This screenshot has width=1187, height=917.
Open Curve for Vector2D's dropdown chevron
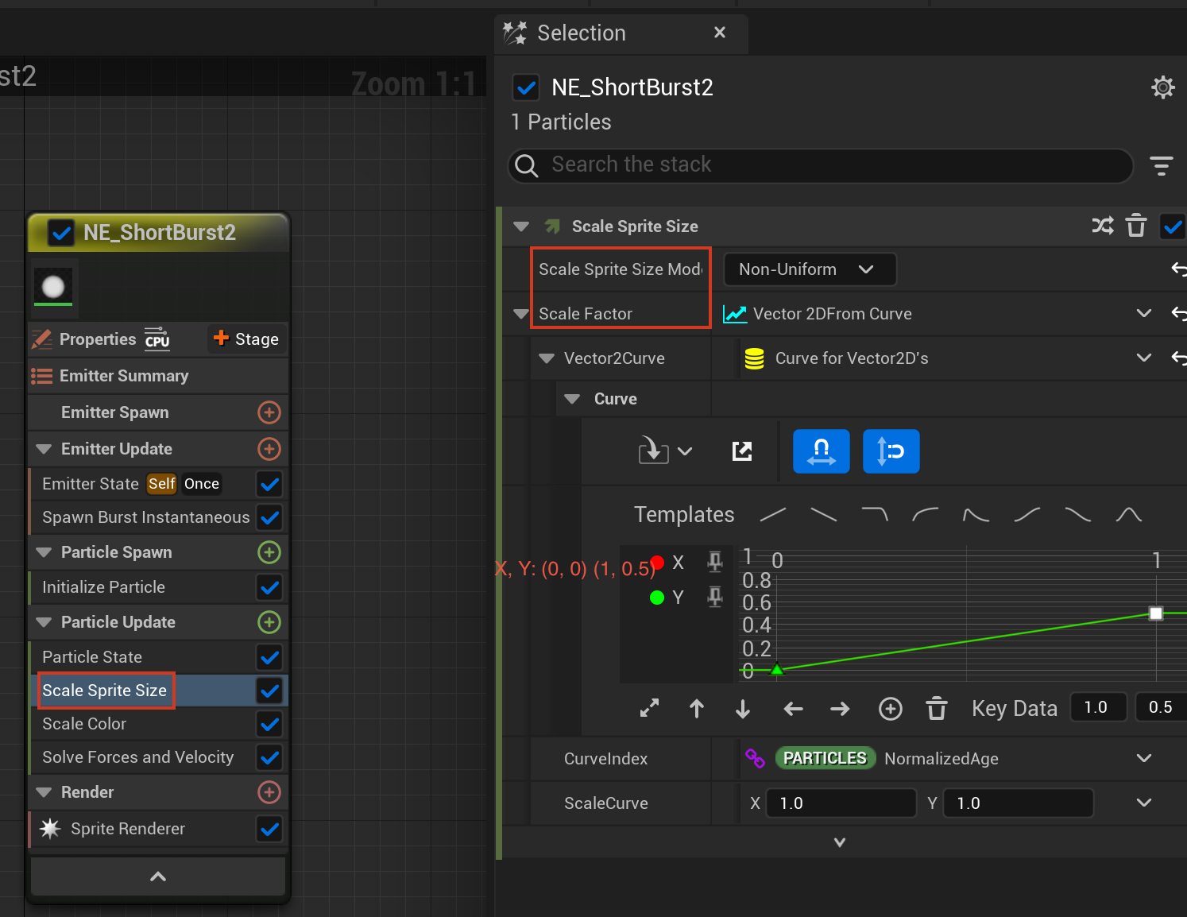pos(1143,358)
